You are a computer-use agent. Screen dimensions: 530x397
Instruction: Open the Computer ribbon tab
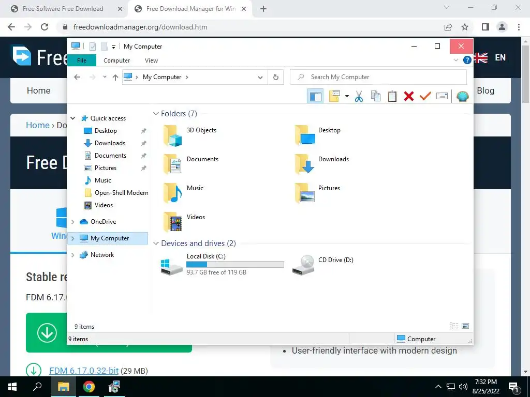click(116, 60)
